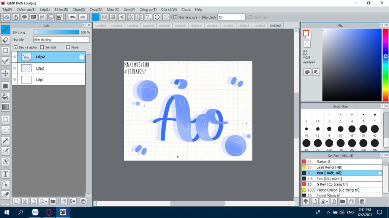389x218 pixels.
Task: Click the vertical hue slider bar
Action: coord(386,65)
